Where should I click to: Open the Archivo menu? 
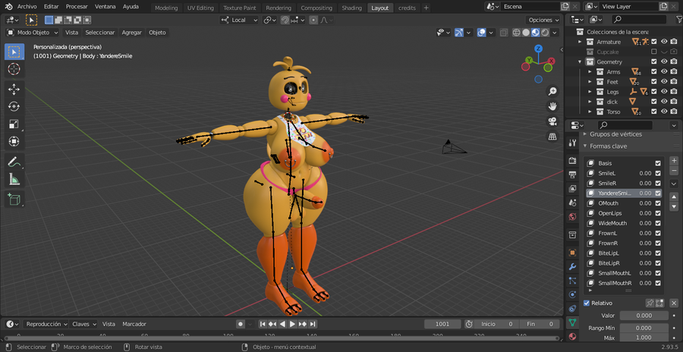(27, 7)
